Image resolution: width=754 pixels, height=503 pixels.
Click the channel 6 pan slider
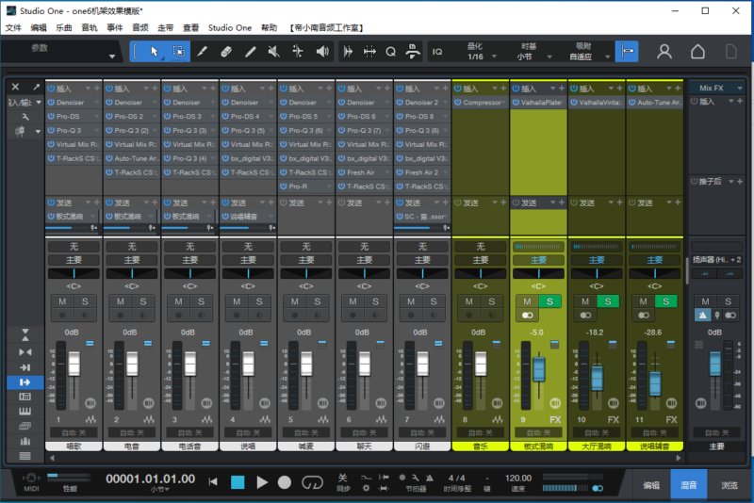[x=364, y=273]
